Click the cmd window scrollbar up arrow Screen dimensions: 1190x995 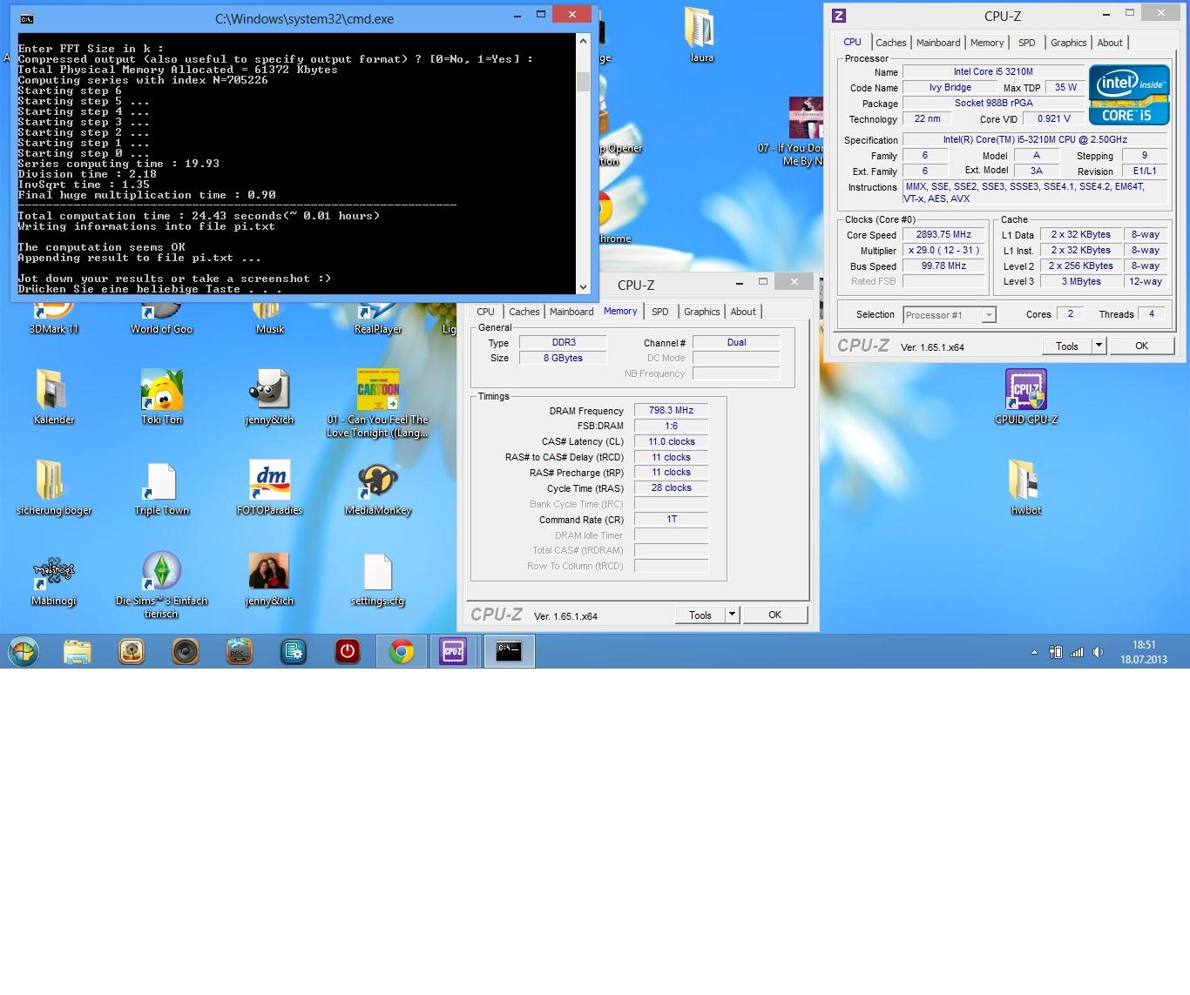click(583, 40)
